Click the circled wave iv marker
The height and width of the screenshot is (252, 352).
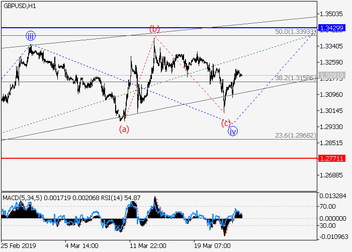(232, 132)
